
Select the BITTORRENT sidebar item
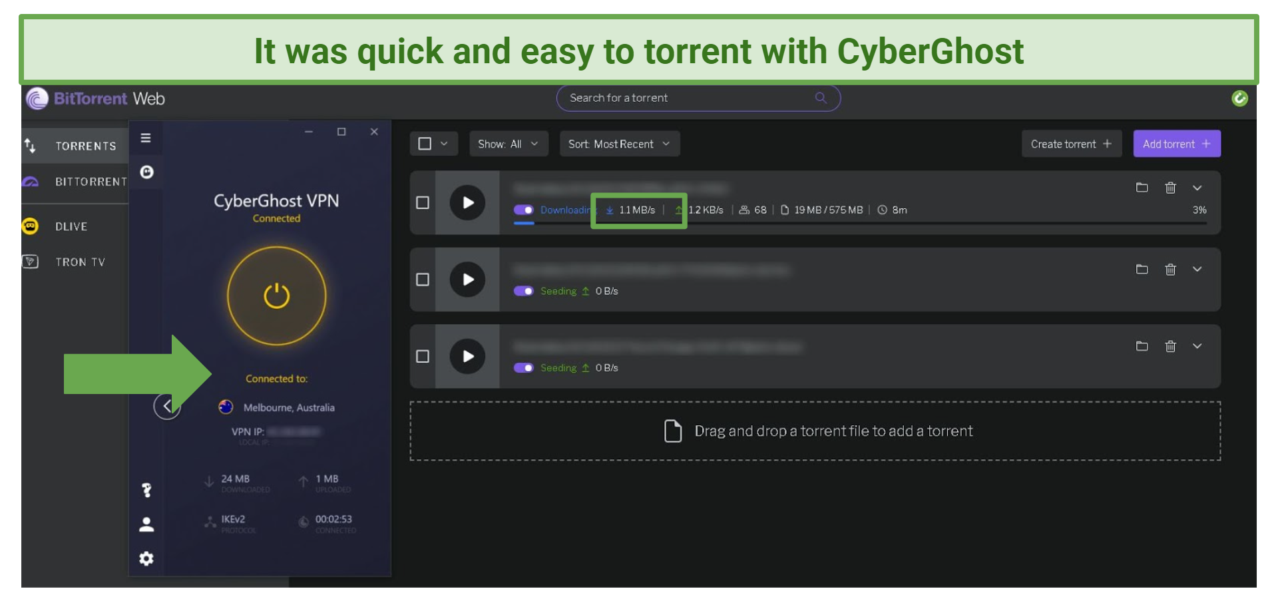click(91, 182)
